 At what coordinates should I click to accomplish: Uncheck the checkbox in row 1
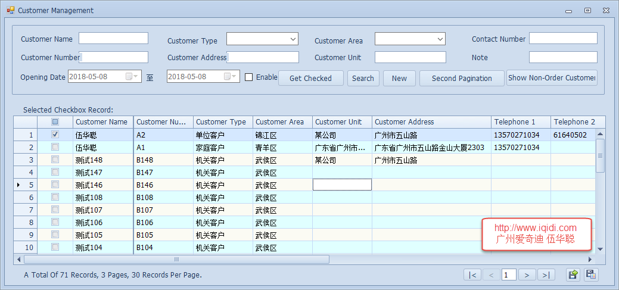pyautogui.click(x=55, y=135)
